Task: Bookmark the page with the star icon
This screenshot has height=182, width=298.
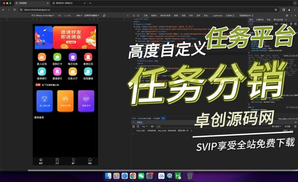Action: 276,10
